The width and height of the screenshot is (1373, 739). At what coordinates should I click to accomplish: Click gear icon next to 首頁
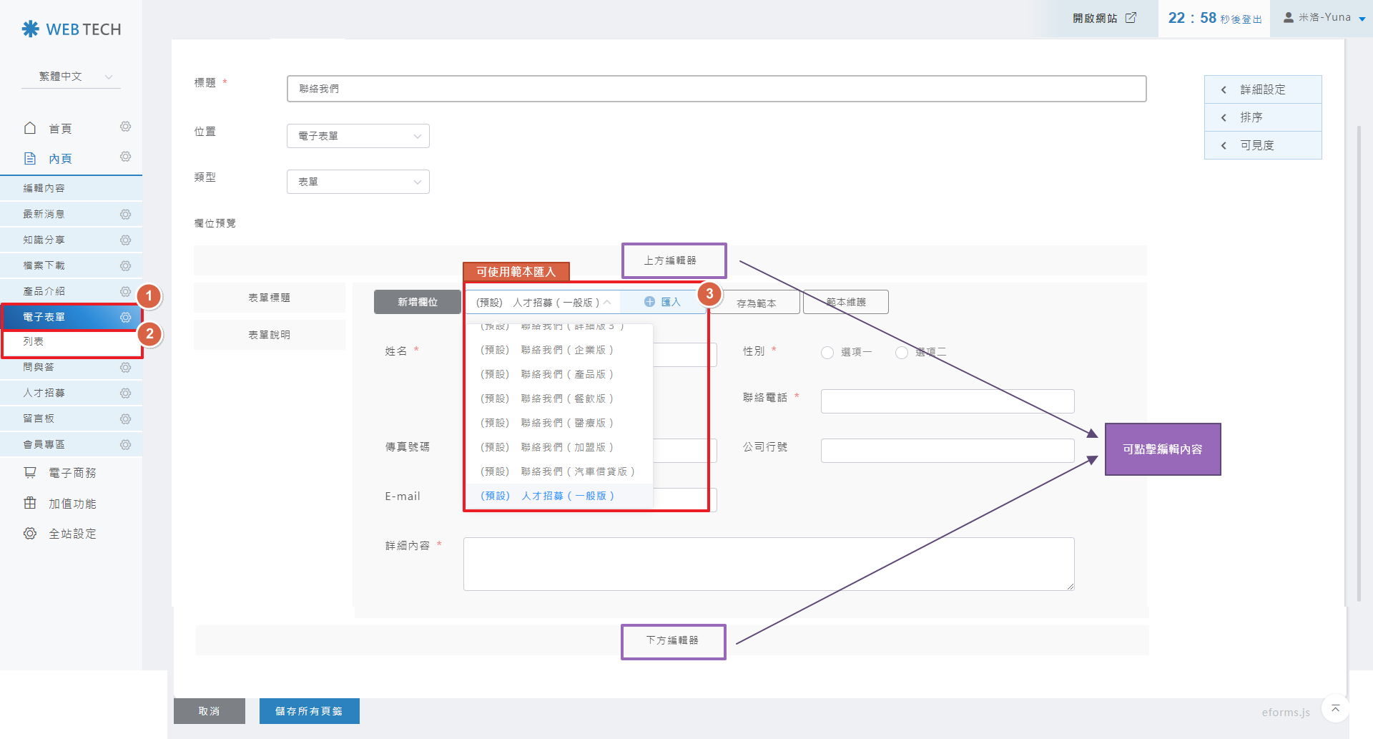coord(125,127)
